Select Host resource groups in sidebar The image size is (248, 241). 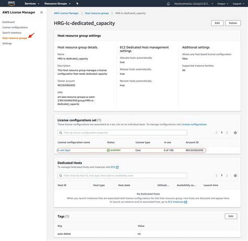(x=15, y=38)
